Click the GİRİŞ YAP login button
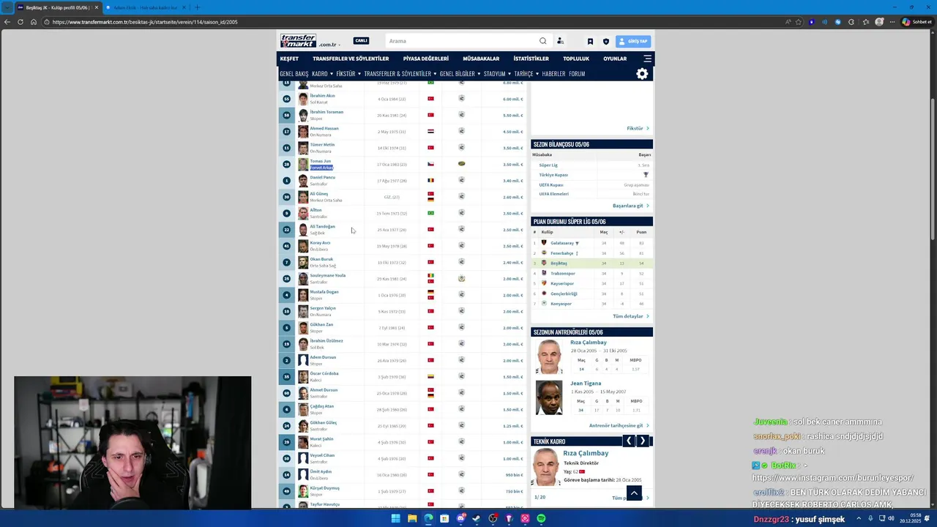Viewport: 937px width, 527px height. pyautogui.click(x=633, y=41)
